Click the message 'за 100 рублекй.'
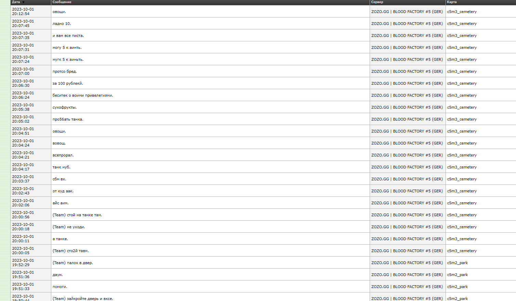The height and width of the screenshot is (301, 516). click(68, 83)
